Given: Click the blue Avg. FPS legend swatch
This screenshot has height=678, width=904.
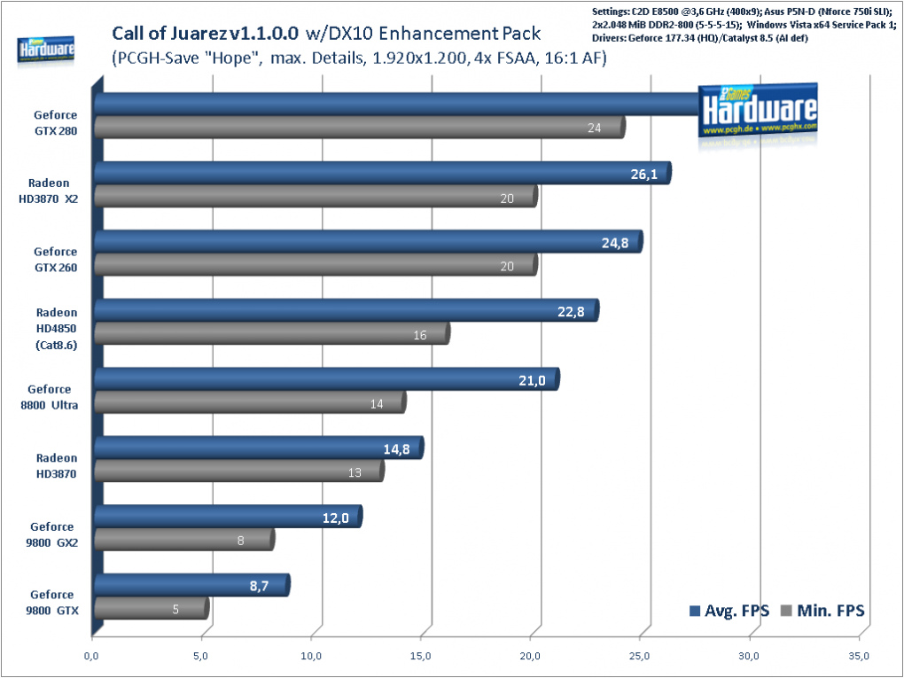Looking at the screenshot, I should point(695,611).
